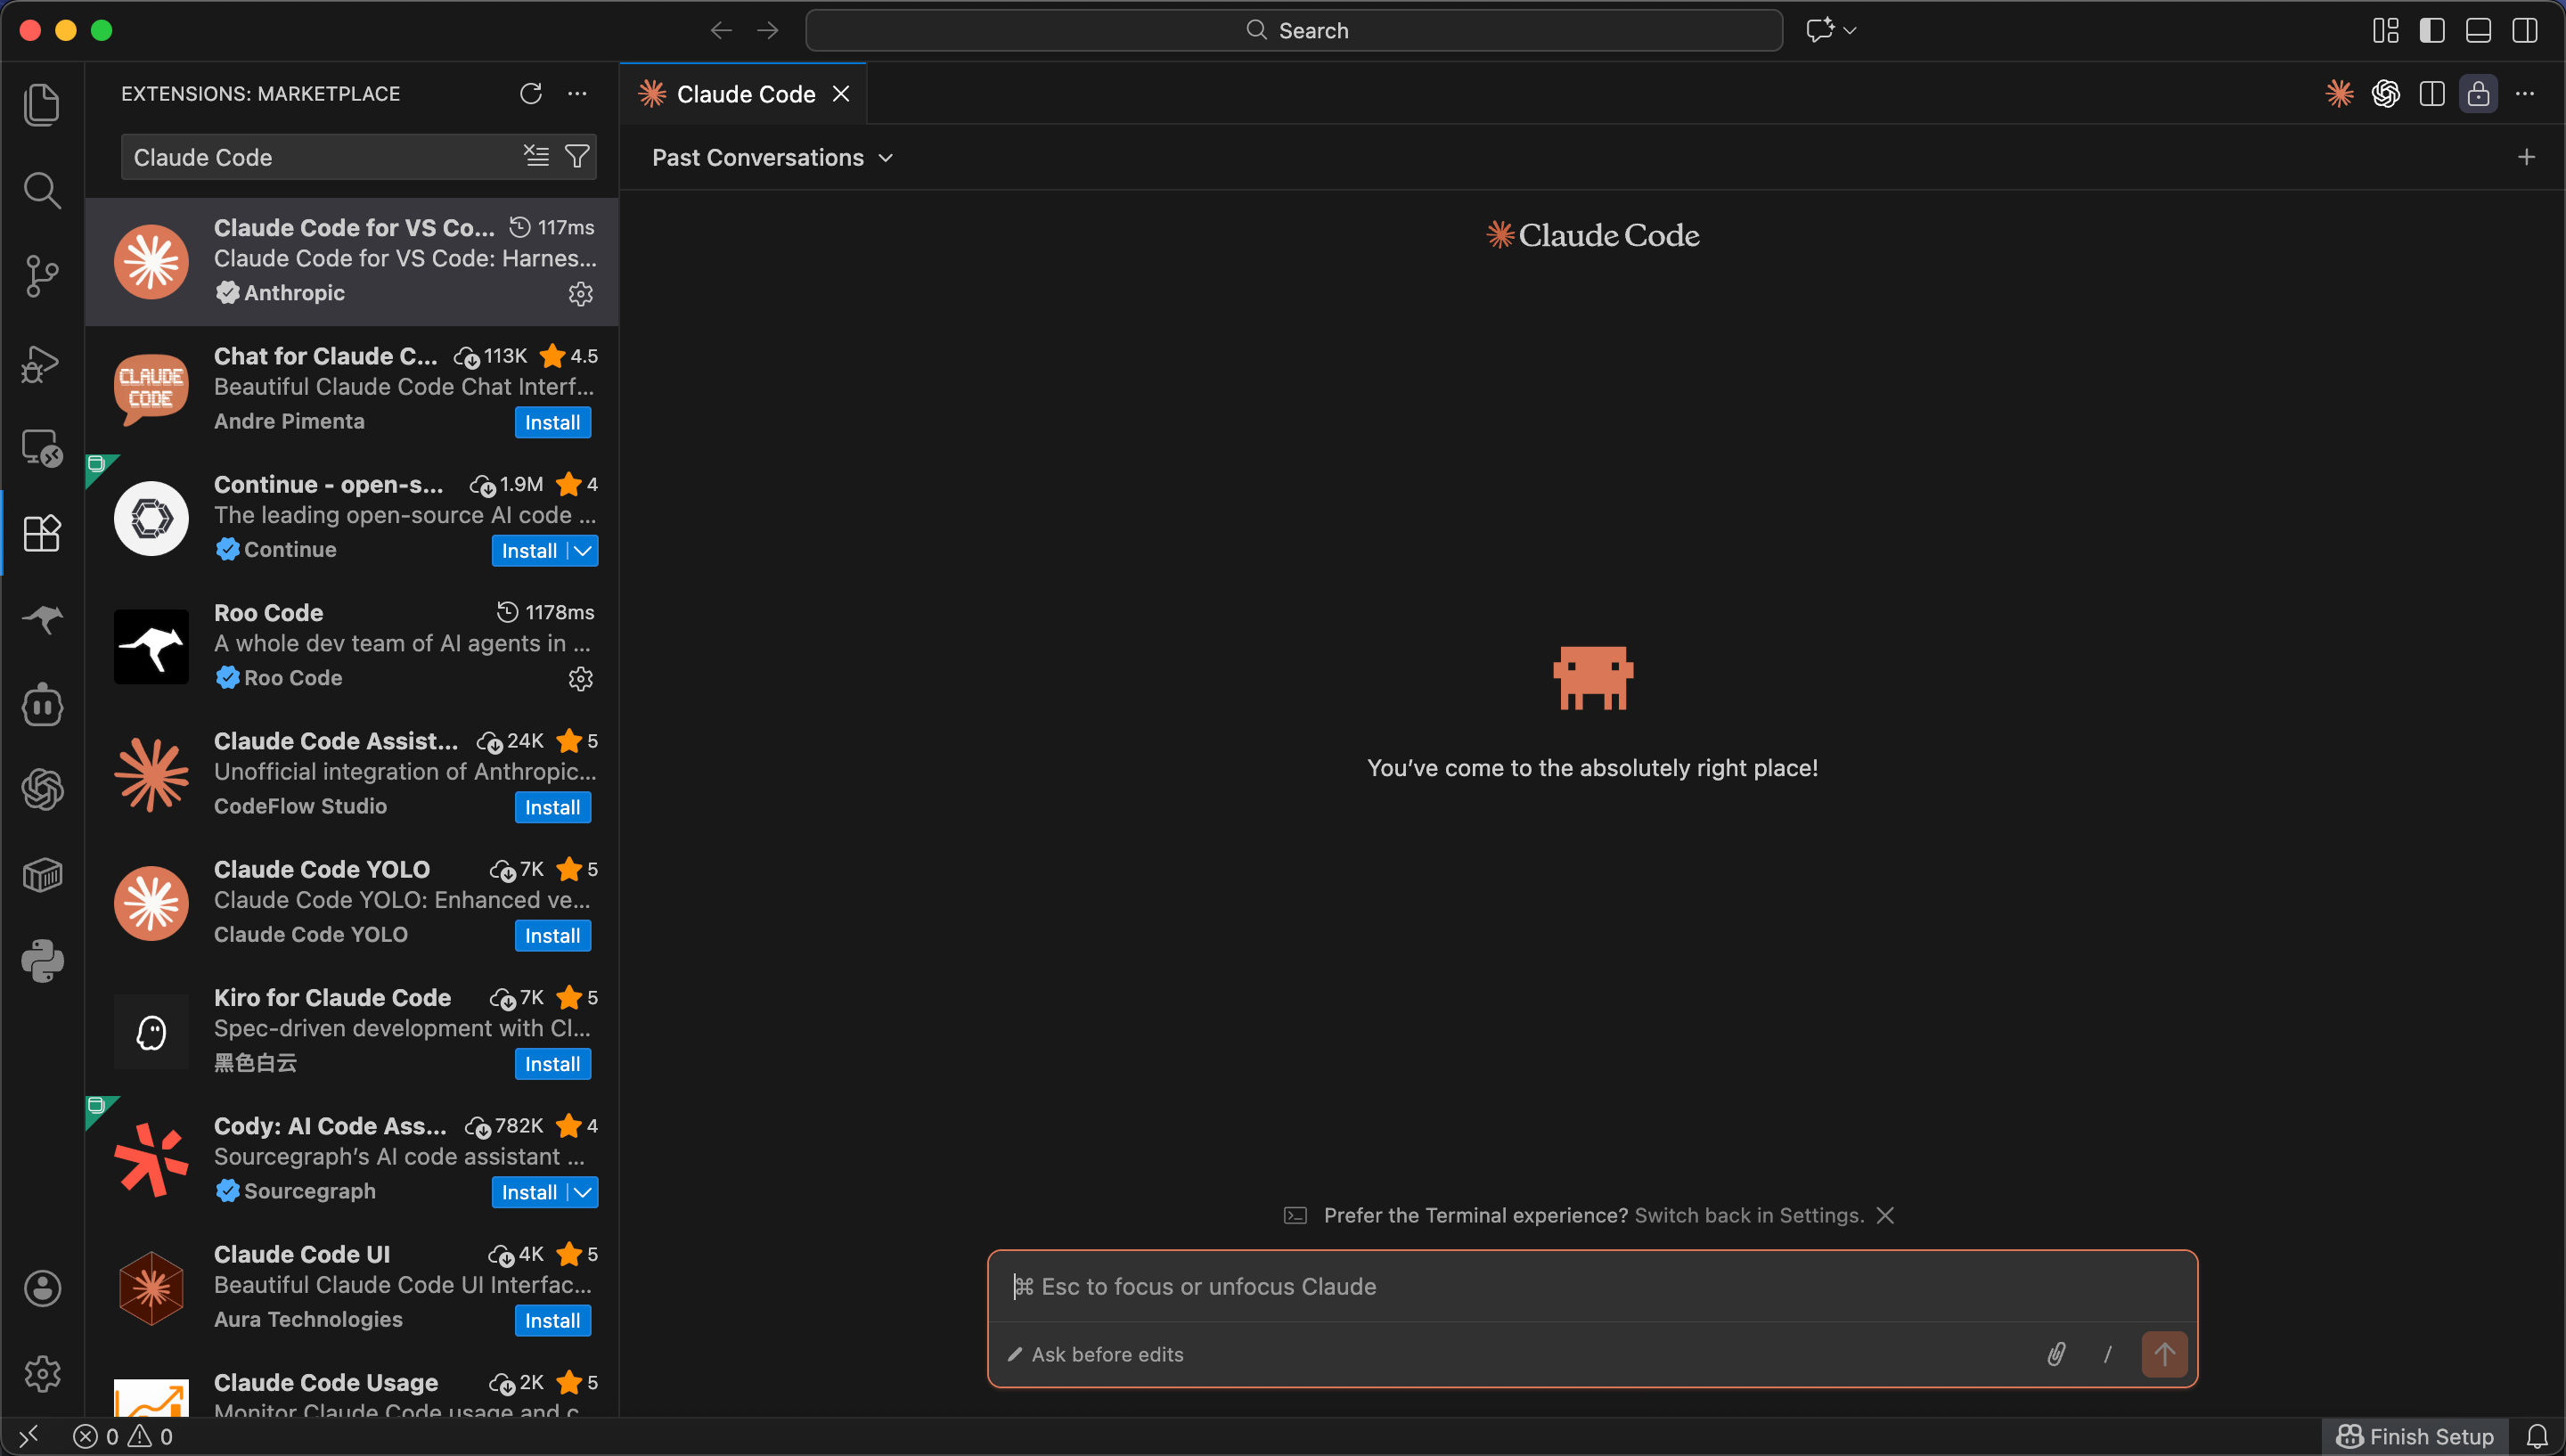Screen dimensions: 2566x1456
Task: Select the Roo Code extension row
Action: pyautogui.click(x=352, y=646)
